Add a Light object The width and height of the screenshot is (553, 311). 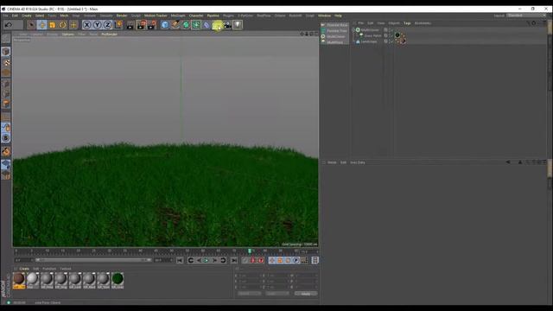click(x=238, y=25)
